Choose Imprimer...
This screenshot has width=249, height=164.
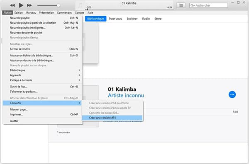[43, 114]
